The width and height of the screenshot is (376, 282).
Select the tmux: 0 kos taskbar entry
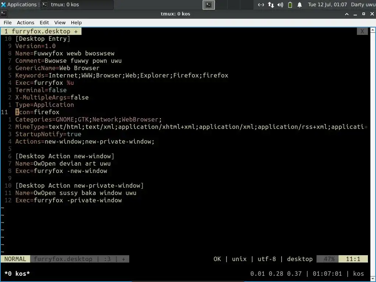pyautogui.click(x=77, y=4)
